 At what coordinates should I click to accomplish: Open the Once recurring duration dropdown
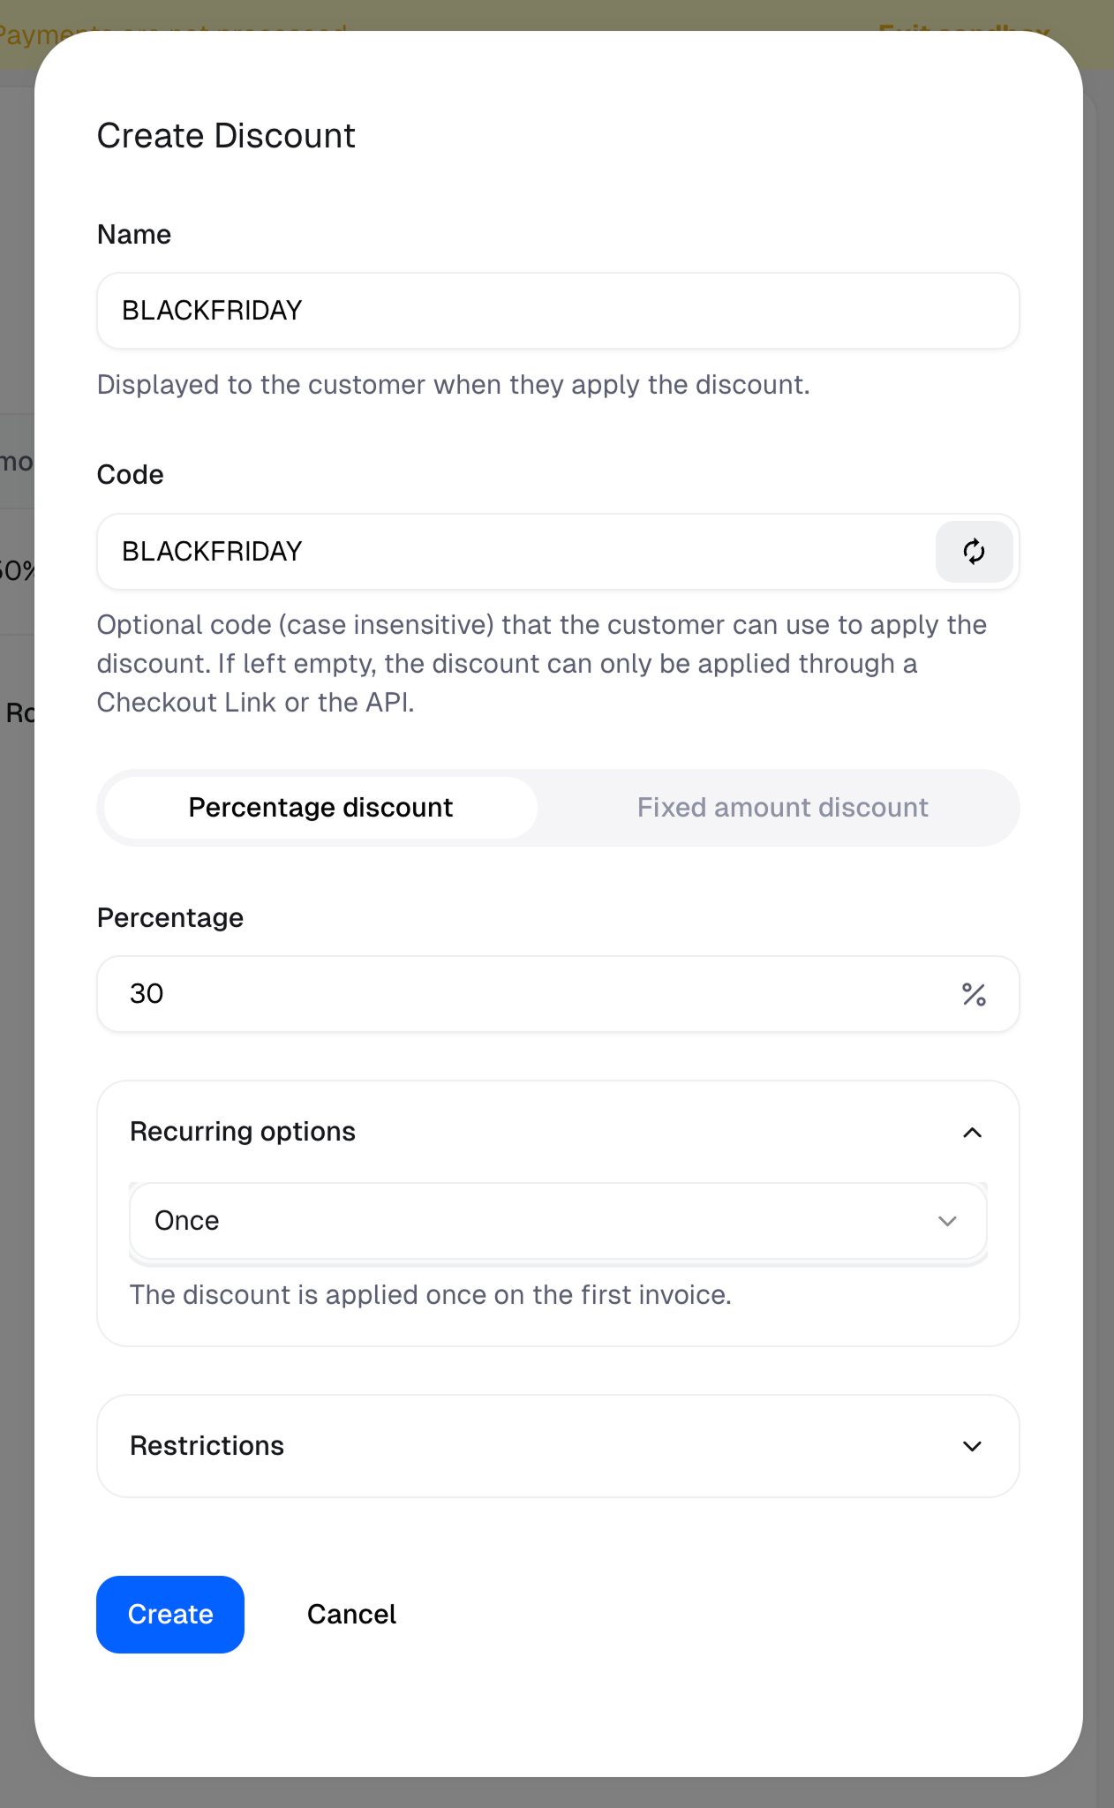(558, 1221)
